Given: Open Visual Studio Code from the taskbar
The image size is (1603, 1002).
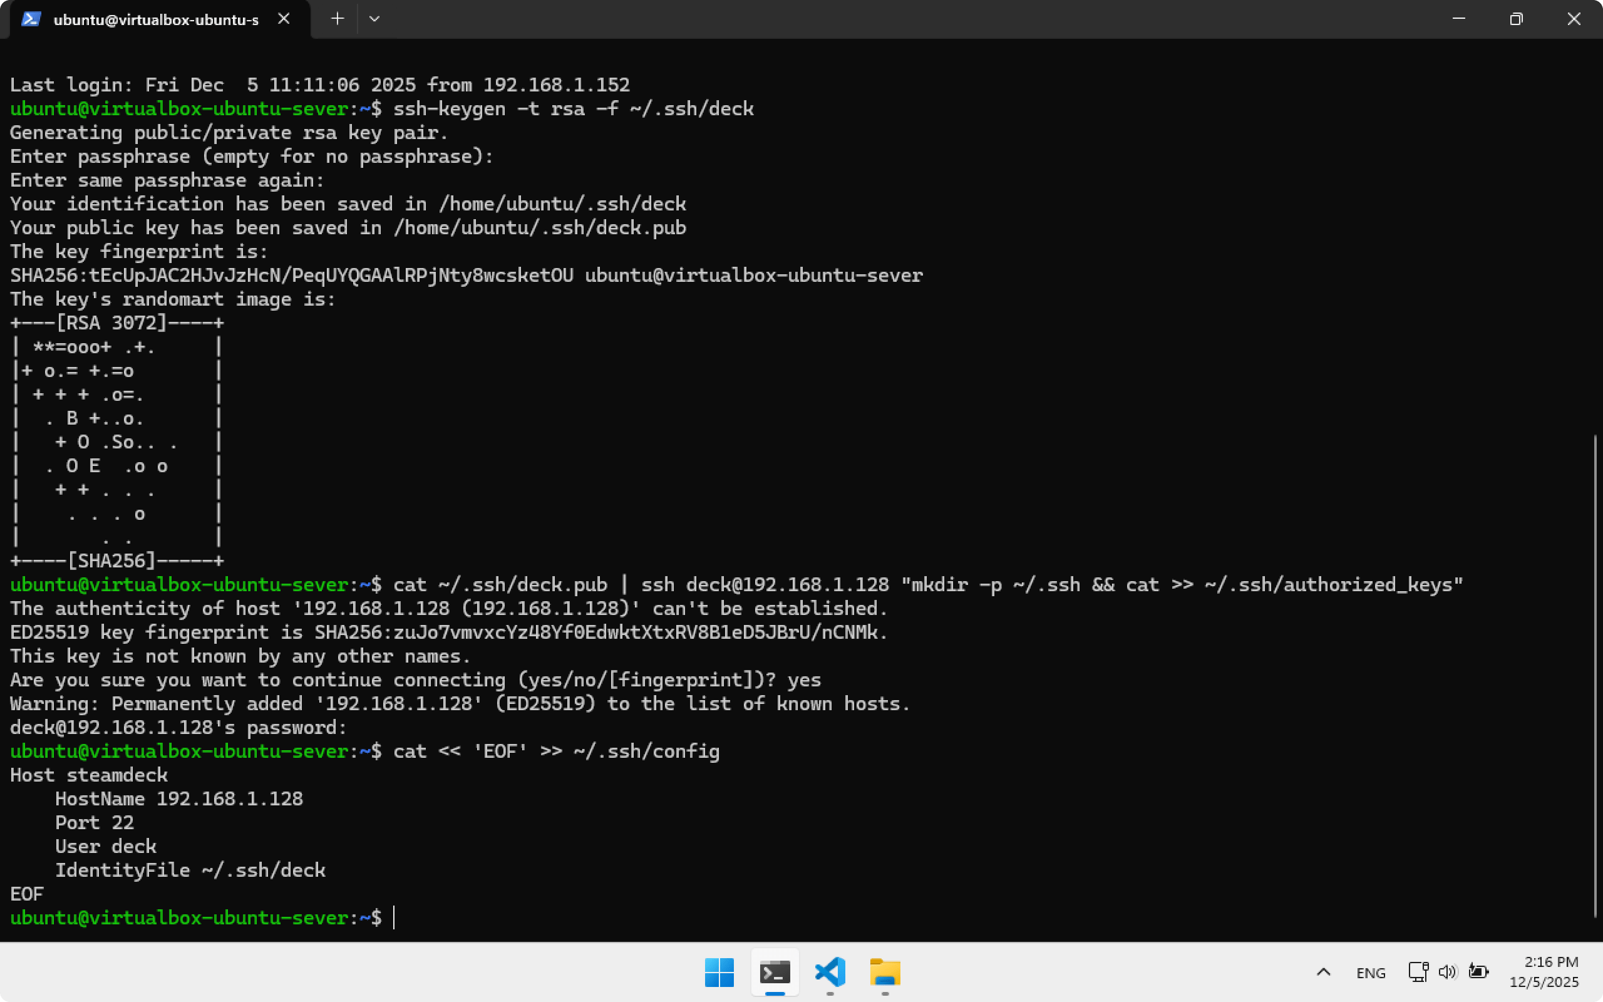Looking at the screenshot, I should pyautogui.click(x=830, y=972).
